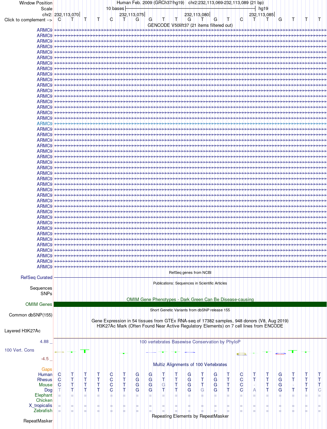327x429 pixels.
Task: Select the Rhesus alignment row label
Action: (x=45, y=380)
